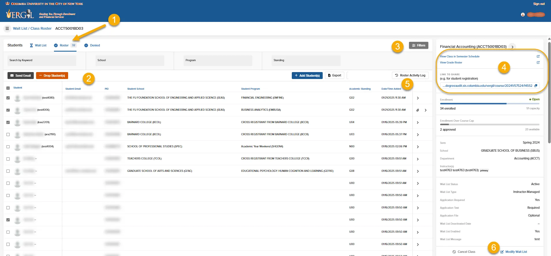Switch to the Wait List tab

[x=38, y=45]
